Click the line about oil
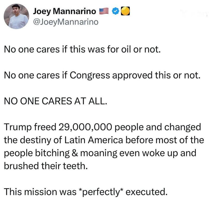 83,49
